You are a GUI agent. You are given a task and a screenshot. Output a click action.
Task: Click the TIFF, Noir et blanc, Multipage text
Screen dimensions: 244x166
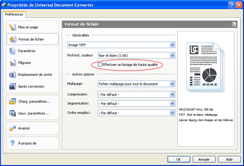coord(198,114)
